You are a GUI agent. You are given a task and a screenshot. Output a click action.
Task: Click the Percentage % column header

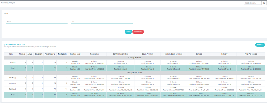click(x=50, y=54)
